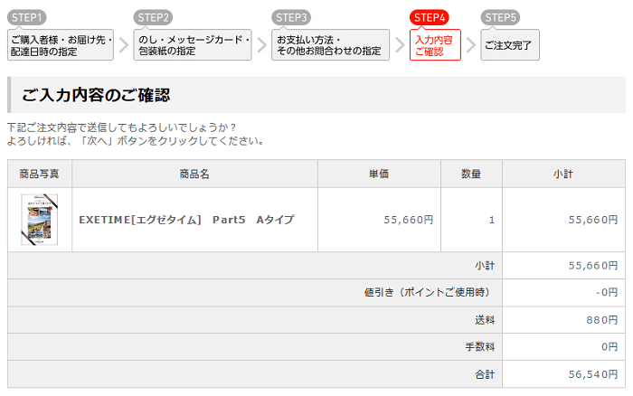Click the arrow chevron before ご注文完了

(x=470, y=45)
